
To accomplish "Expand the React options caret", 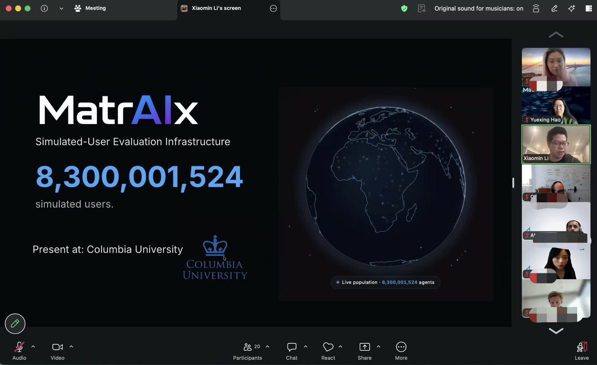I will (340, 347).
